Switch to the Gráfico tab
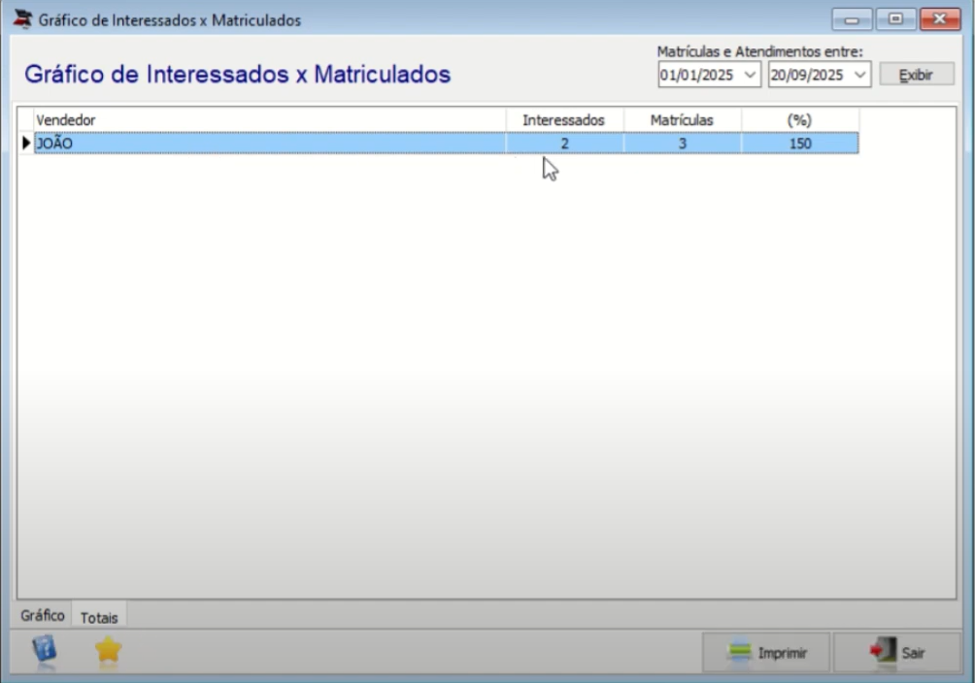The width and height of the screenshot is (975, 683). coord(43,615)
